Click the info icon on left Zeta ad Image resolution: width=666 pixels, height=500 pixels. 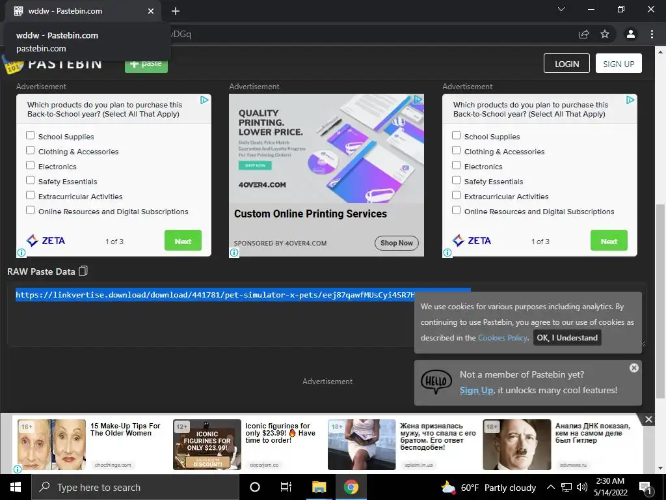[21, 253]
